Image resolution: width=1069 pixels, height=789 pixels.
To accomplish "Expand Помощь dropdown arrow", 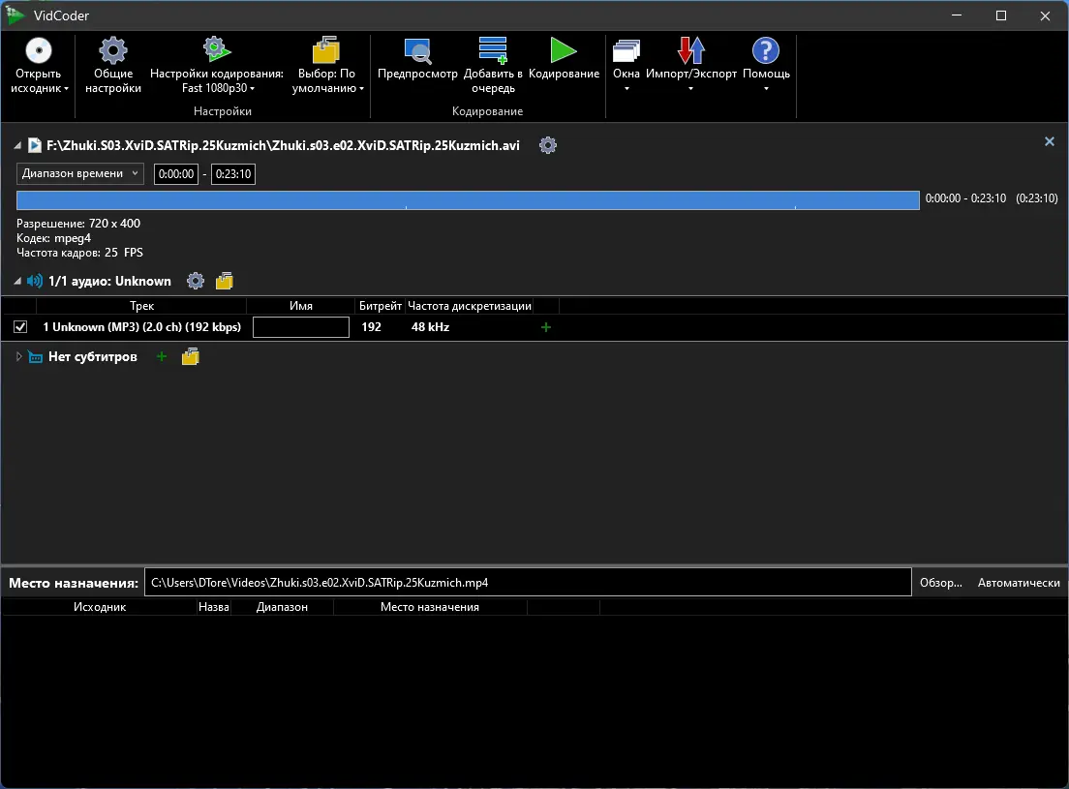I will (x=766, y=89).
